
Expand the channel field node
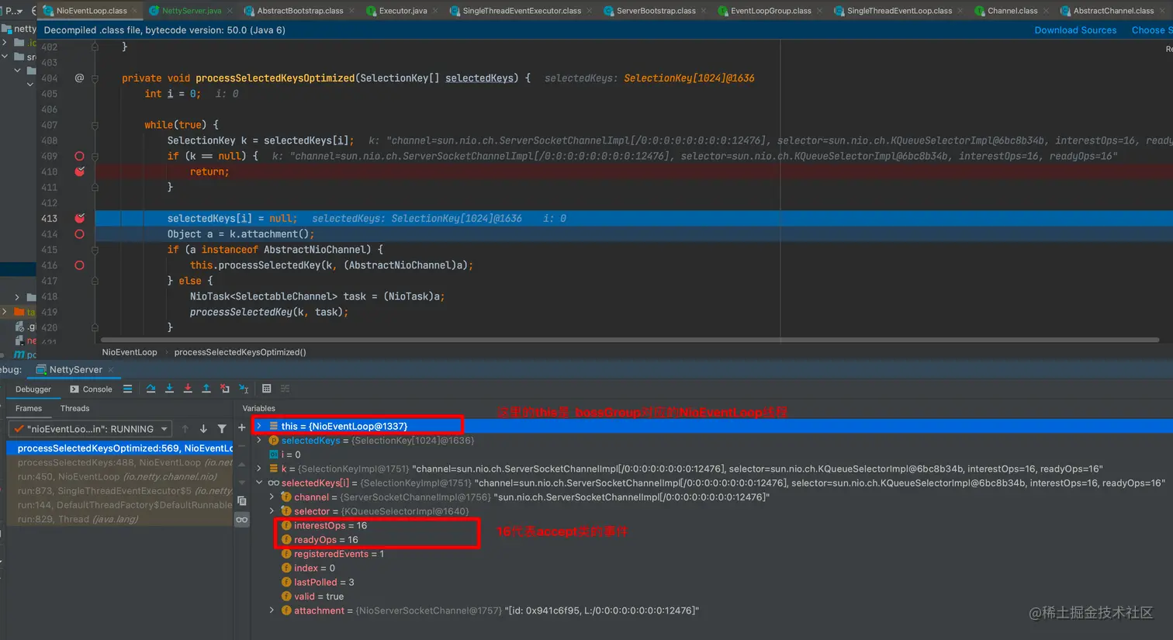(272, 497)
